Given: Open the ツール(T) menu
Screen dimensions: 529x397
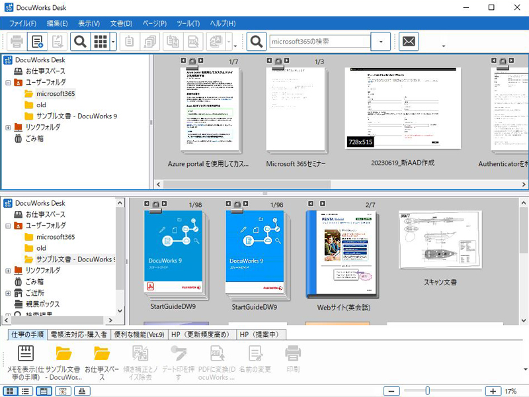Looking at the screenshot, I should [x=188, y=23].
